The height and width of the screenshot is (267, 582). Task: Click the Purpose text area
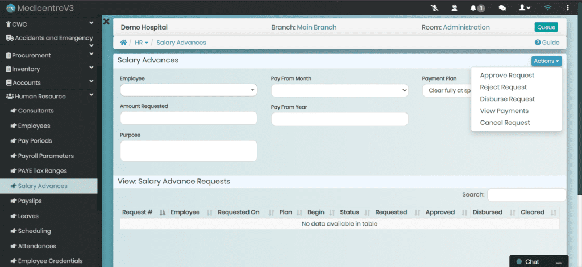[x=189, y=151]
